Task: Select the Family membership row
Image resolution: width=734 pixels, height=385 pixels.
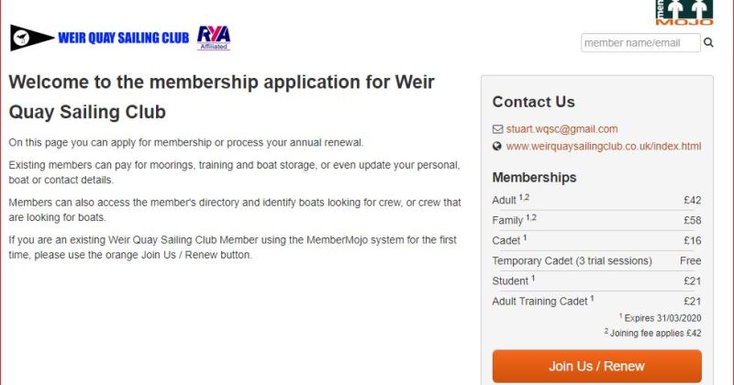Action: pyautogui.click(x=596, y=220)
